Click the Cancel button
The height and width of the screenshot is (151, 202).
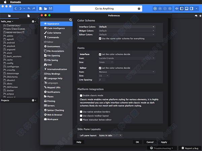[150, 142]
